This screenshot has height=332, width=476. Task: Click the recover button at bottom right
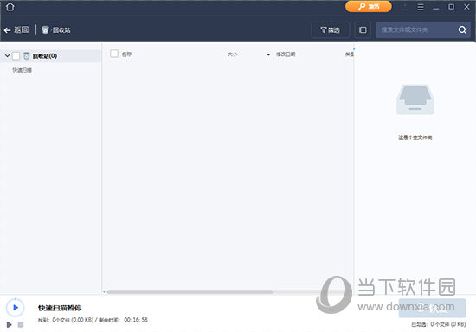click(x=432, y=308)
